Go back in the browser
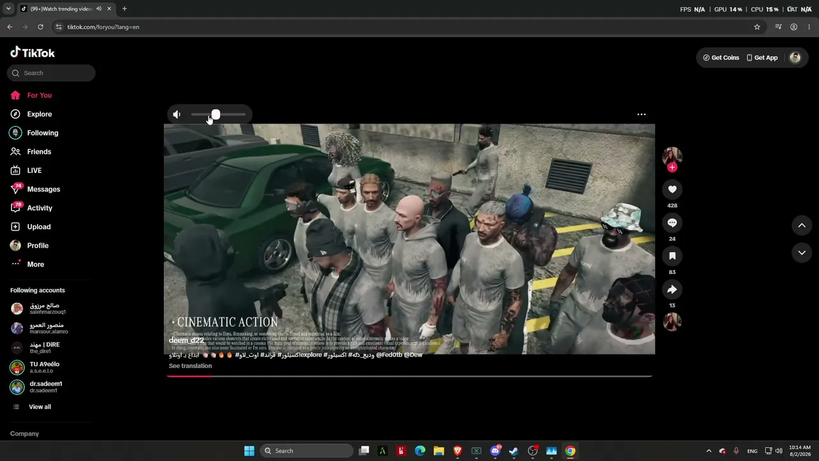 (10, 27)
